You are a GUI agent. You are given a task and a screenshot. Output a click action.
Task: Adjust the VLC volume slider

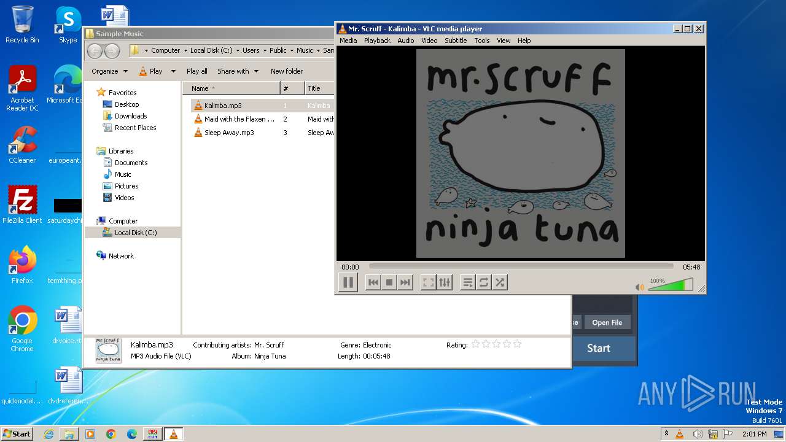click(x=671, y=285)
